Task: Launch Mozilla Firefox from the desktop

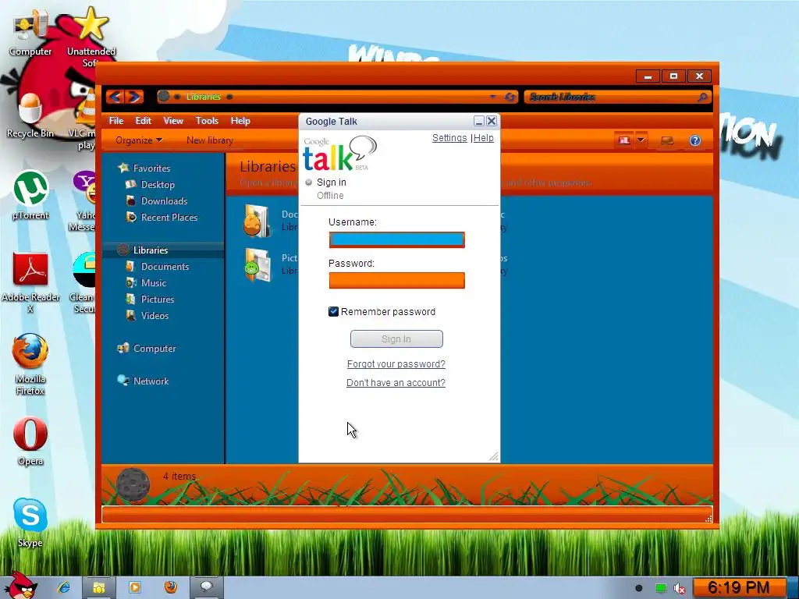Action: click(30, 365)
